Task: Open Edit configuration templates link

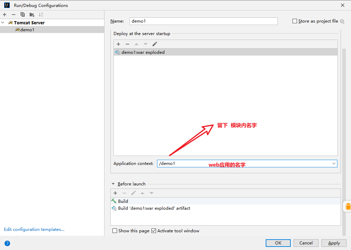Action: coord(34,230)
